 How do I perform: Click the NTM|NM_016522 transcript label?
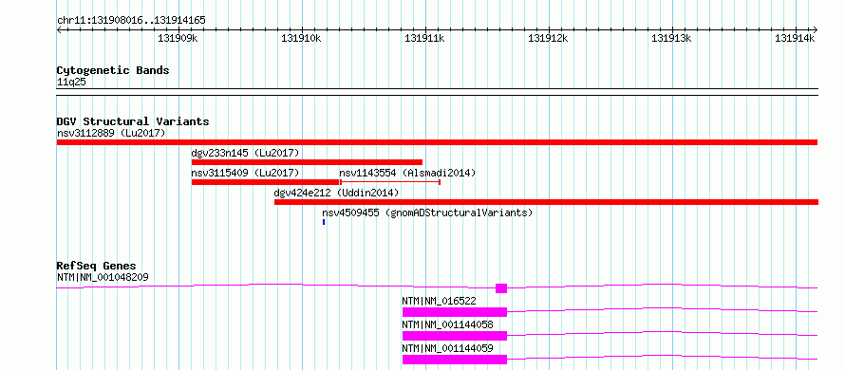(x=440, y=301)
